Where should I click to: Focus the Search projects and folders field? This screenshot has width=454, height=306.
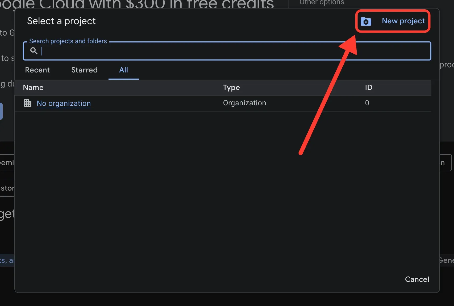coord(227,51)
